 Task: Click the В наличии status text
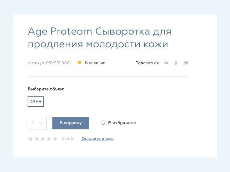point(95,63)
